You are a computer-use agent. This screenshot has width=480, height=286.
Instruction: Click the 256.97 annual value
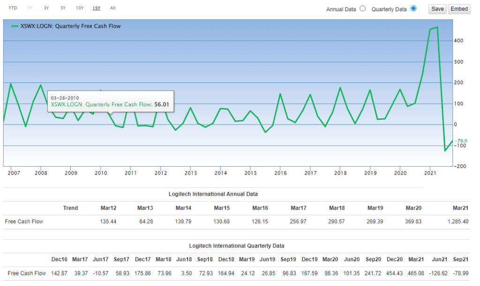click(298, 221)
